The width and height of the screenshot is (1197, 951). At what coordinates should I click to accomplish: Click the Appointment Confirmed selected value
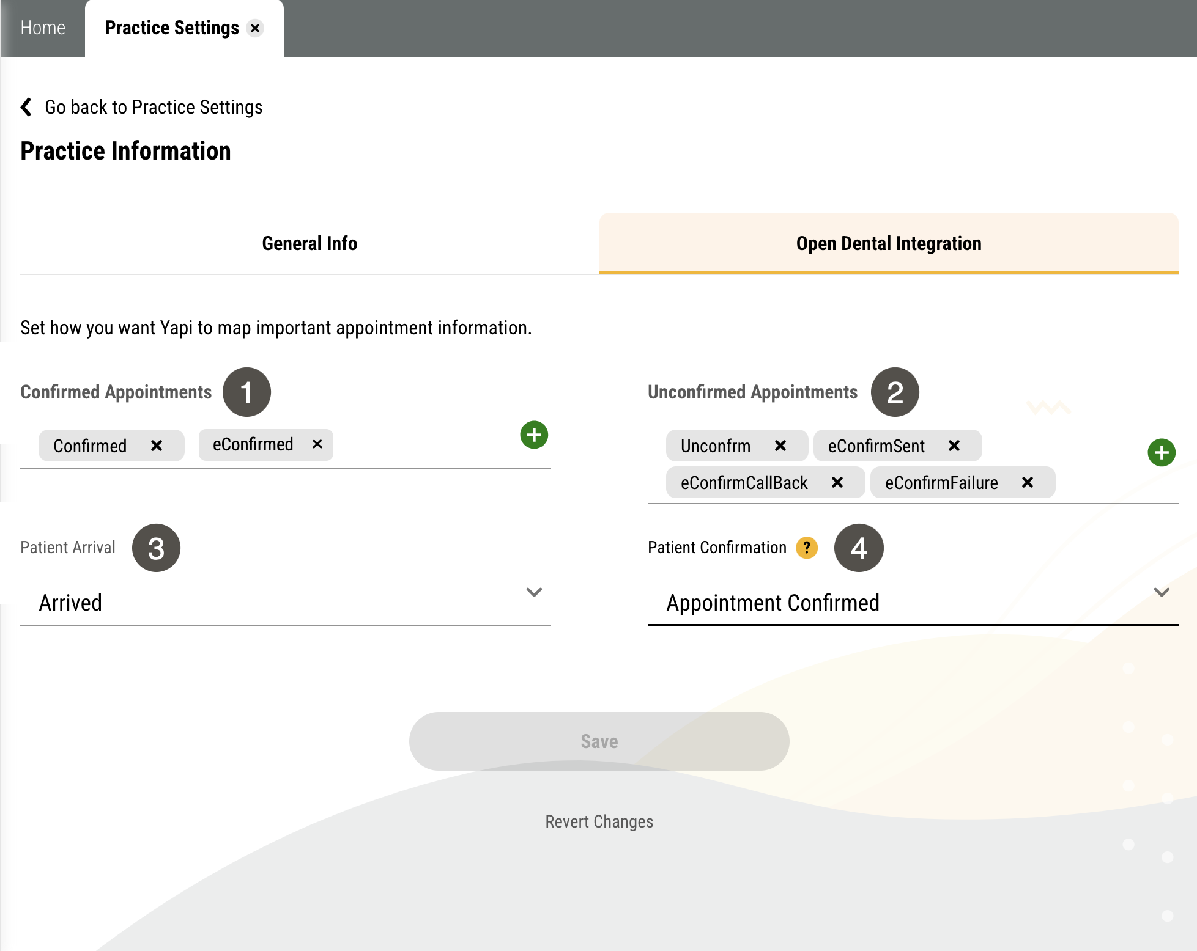pyautogui.click(x=773, y=603)
